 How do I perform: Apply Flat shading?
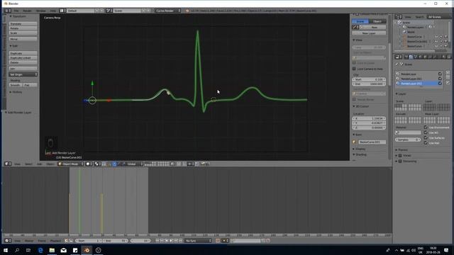[x=30, y=85]
